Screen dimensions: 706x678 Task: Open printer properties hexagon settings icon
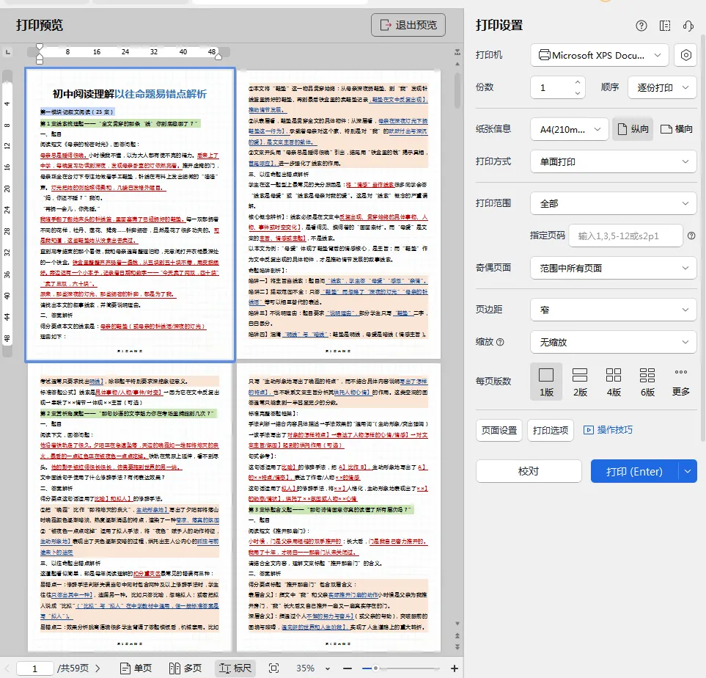coord(685,55)
